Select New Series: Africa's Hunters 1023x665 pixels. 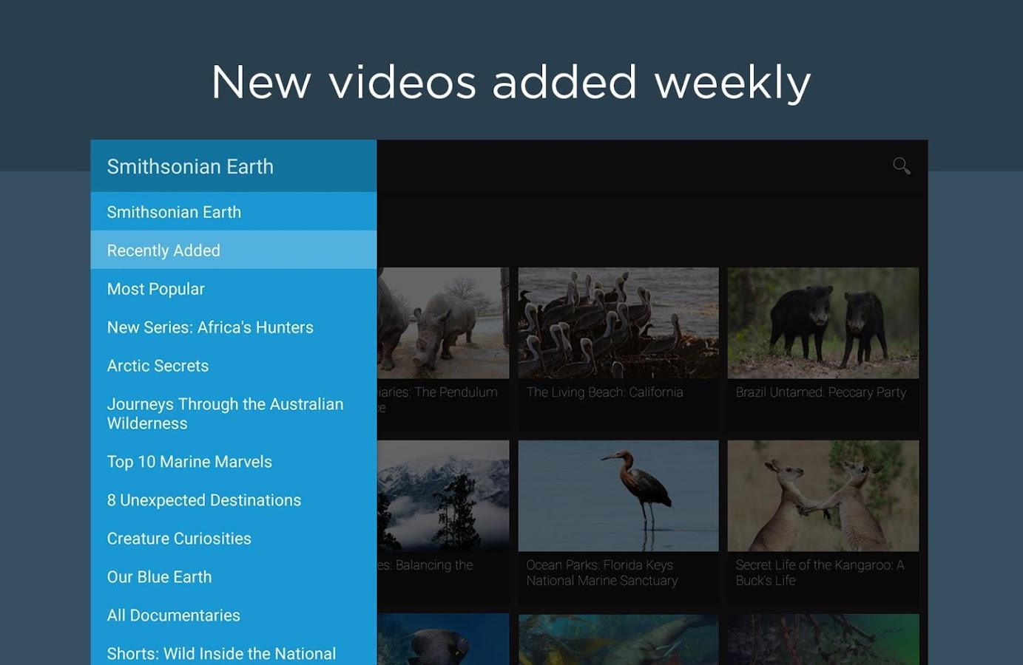click(x=210, y=327)
